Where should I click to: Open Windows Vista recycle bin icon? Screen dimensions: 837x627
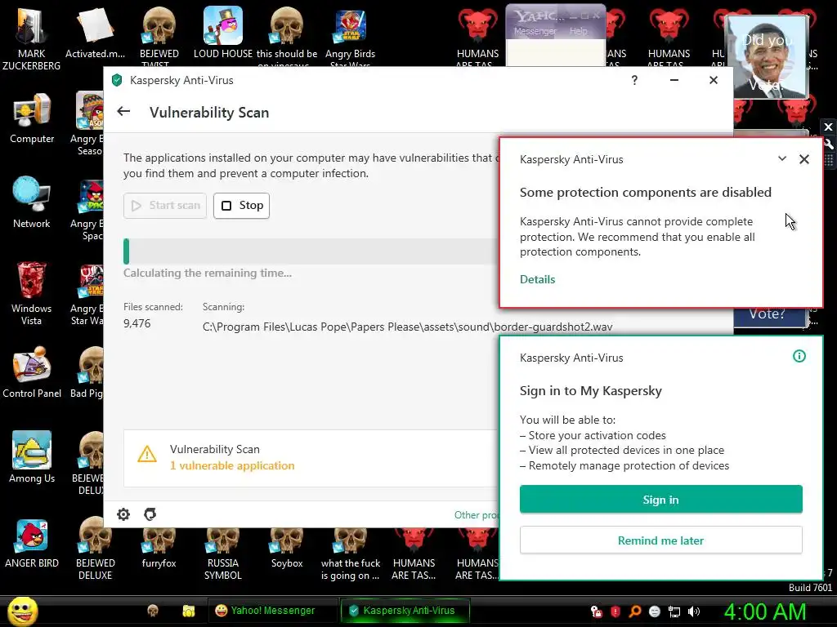pyautogui.click(x=32, y=293)
